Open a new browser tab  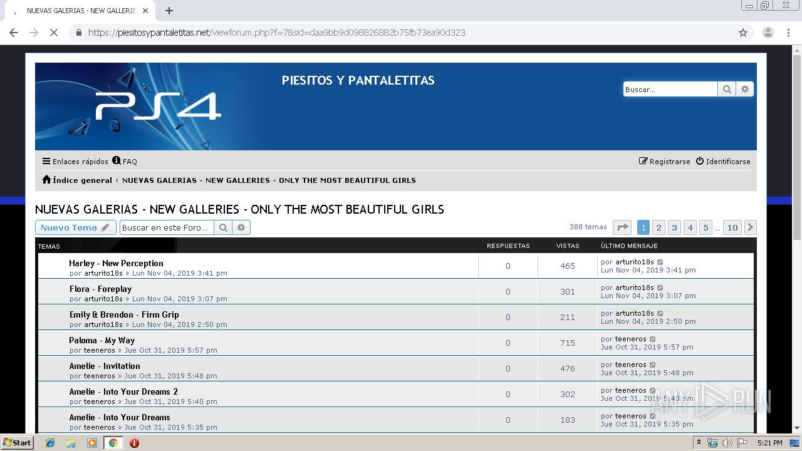[x=169, y=11]
